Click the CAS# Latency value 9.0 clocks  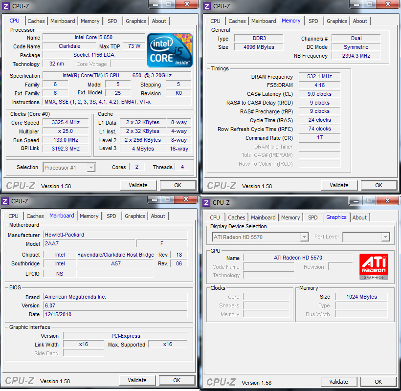coord(320,94)
